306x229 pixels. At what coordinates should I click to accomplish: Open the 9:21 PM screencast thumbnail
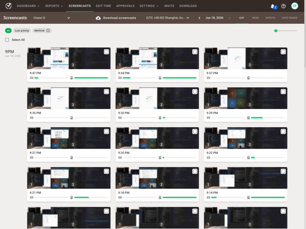(69, 178)
